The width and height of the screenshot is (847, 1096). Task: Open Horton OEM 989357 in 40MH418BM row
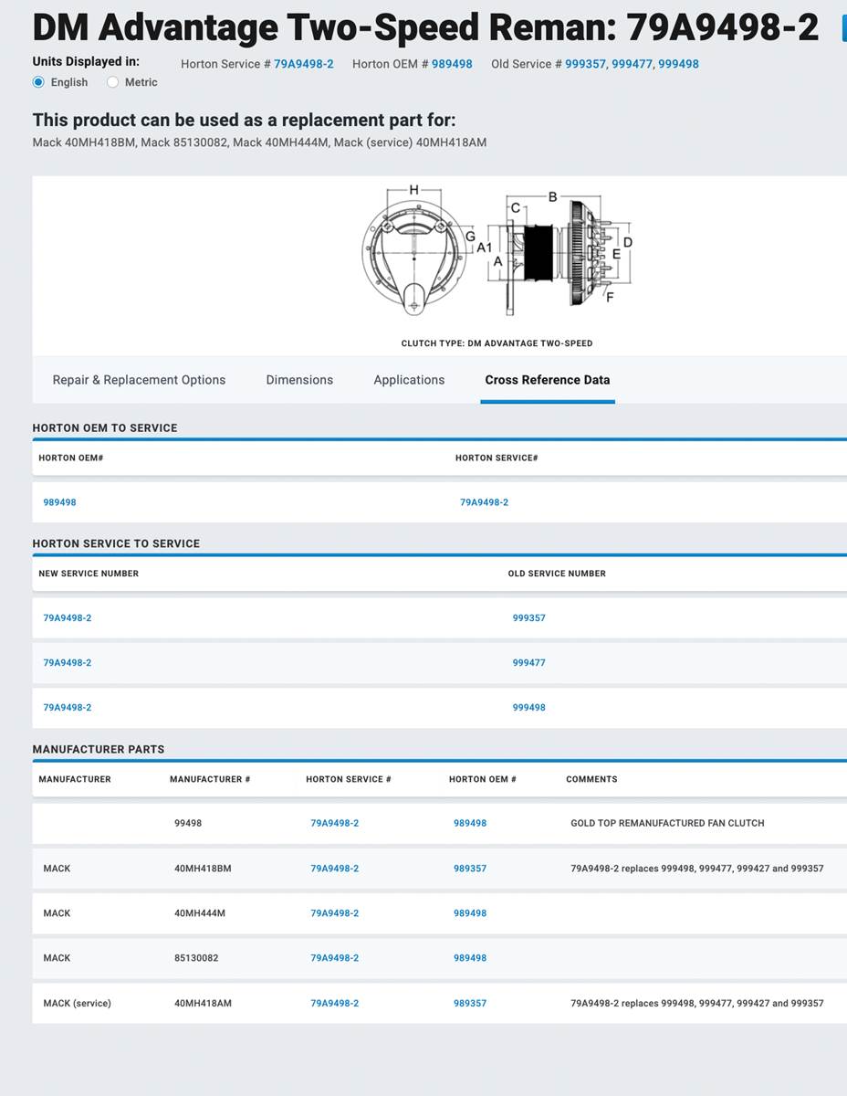click(x=470, y=869)
